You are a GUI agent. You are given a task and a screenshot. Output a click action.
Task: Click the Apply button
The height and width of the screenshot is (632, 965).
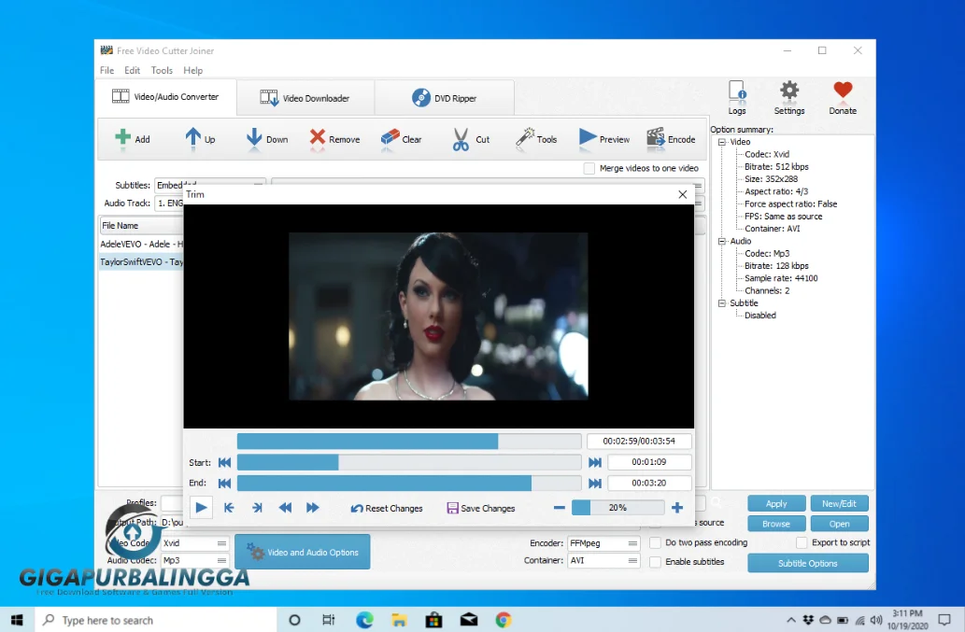pyautogui.click(x=776, y=503)
